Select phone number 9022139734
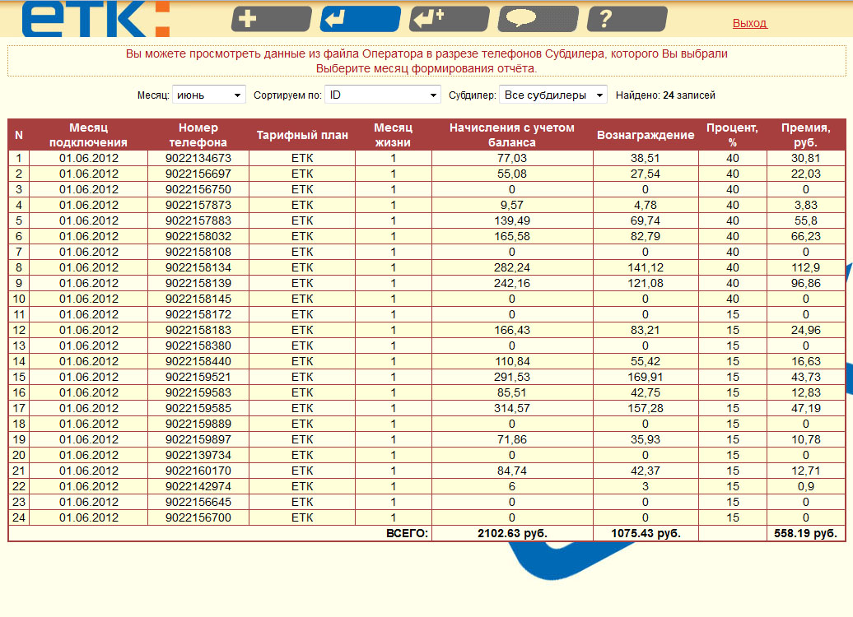Screen dimensions: 853x617 198,455
